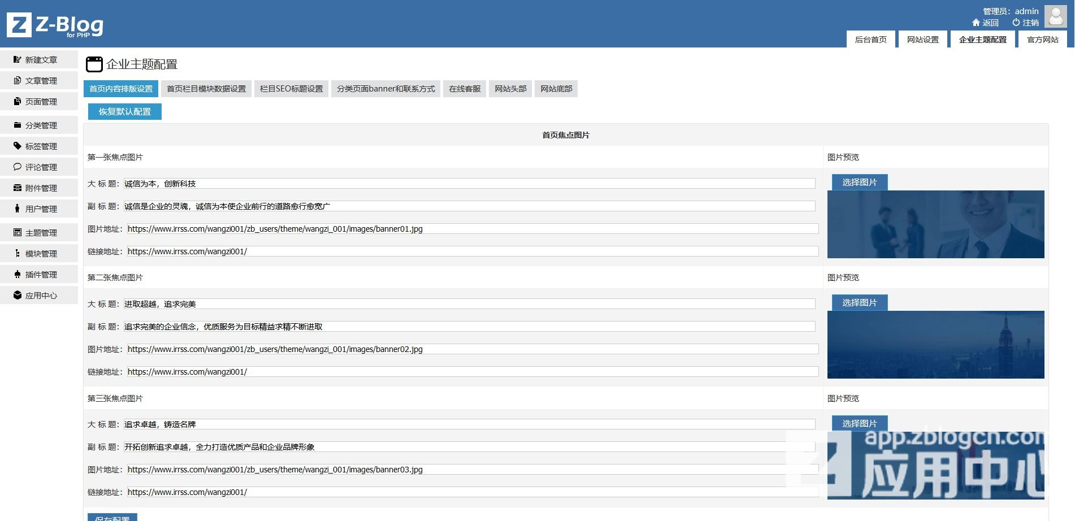This screenshot has height=521, width=1075.
Task: Click the image URL field with banner01.jpg
Action: 473,229
